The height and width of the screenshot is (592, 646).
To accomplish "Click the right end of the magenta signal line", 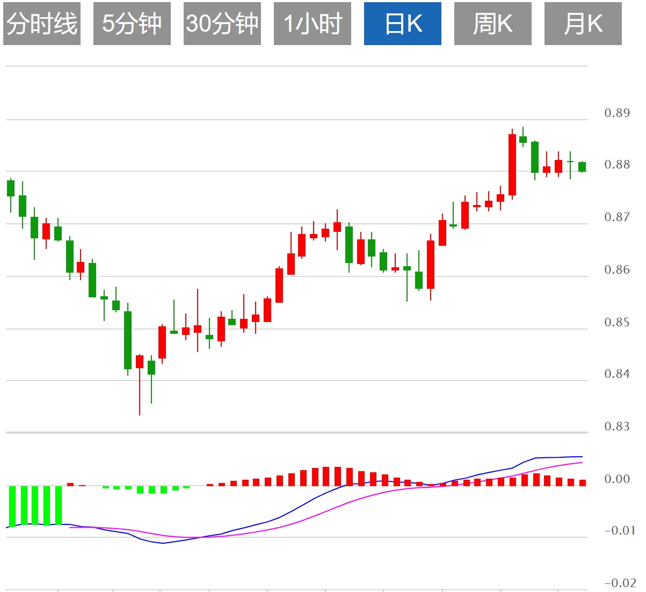I will click(x=582, y=462).
